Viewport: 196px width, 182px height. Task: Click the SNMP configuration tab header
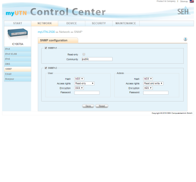click(58, 40)
